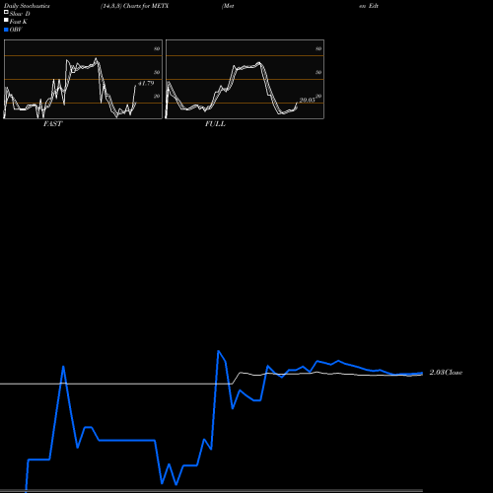
Task: Click the OBV legend label text
Action: 16,30
